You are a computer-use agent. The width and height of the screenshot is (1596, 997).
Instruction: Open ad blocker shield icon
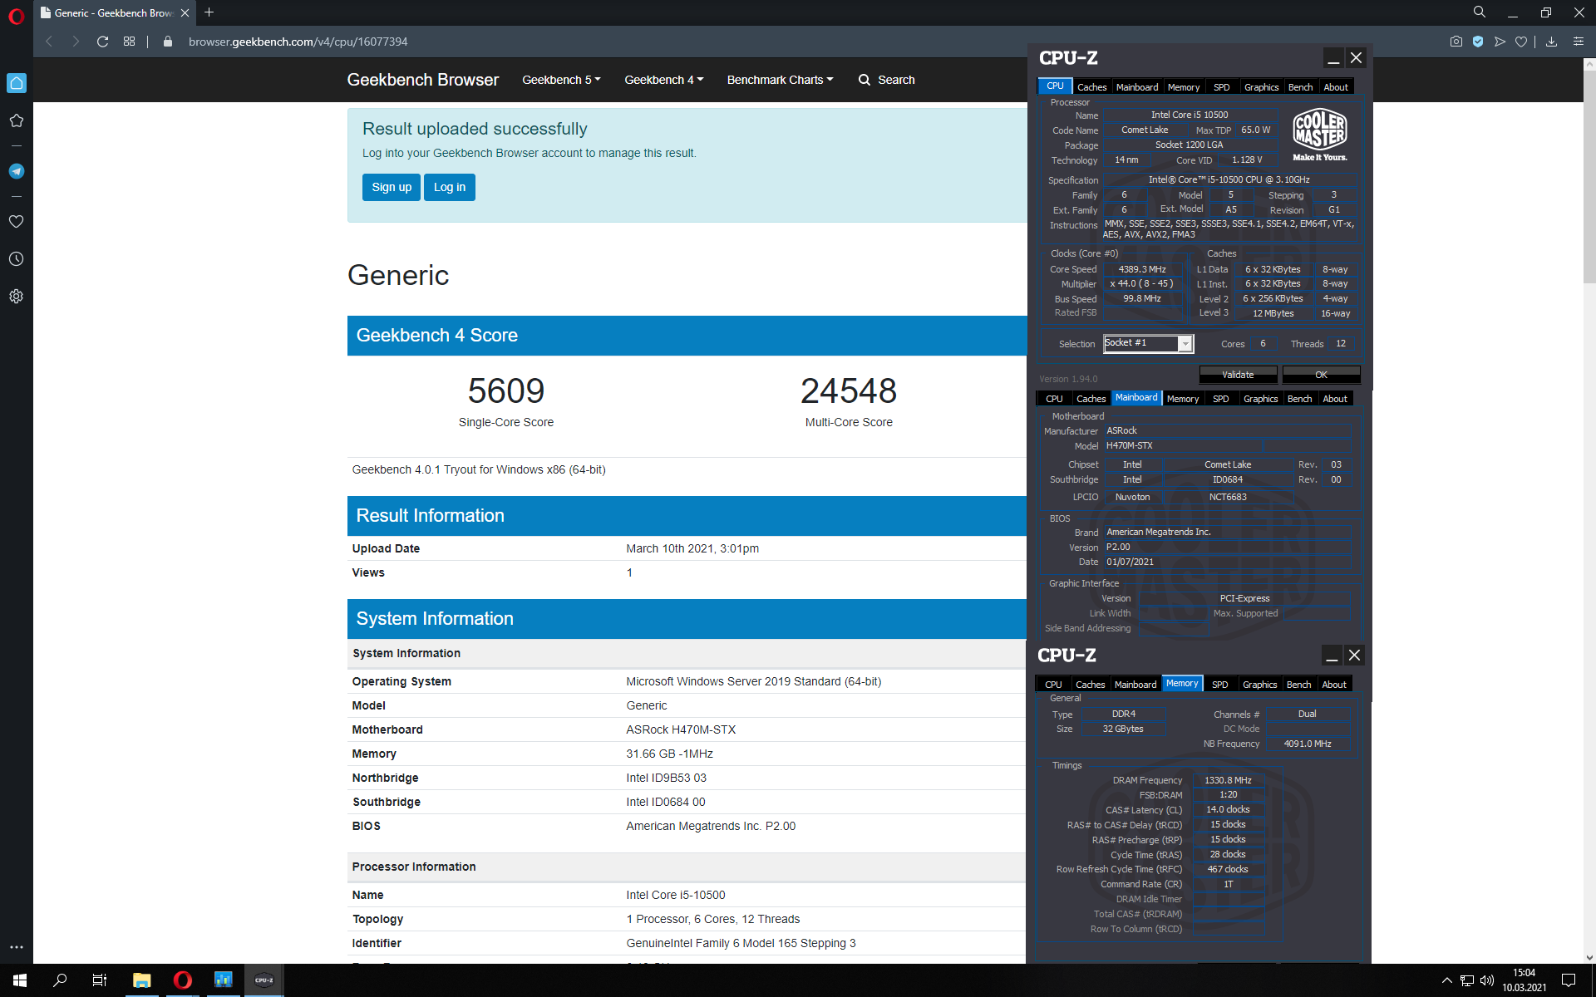tap(1478, 42)
